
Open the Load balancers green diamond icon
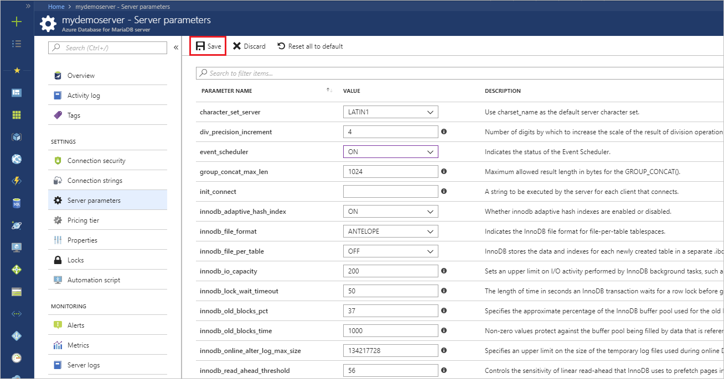click(17, 270)
